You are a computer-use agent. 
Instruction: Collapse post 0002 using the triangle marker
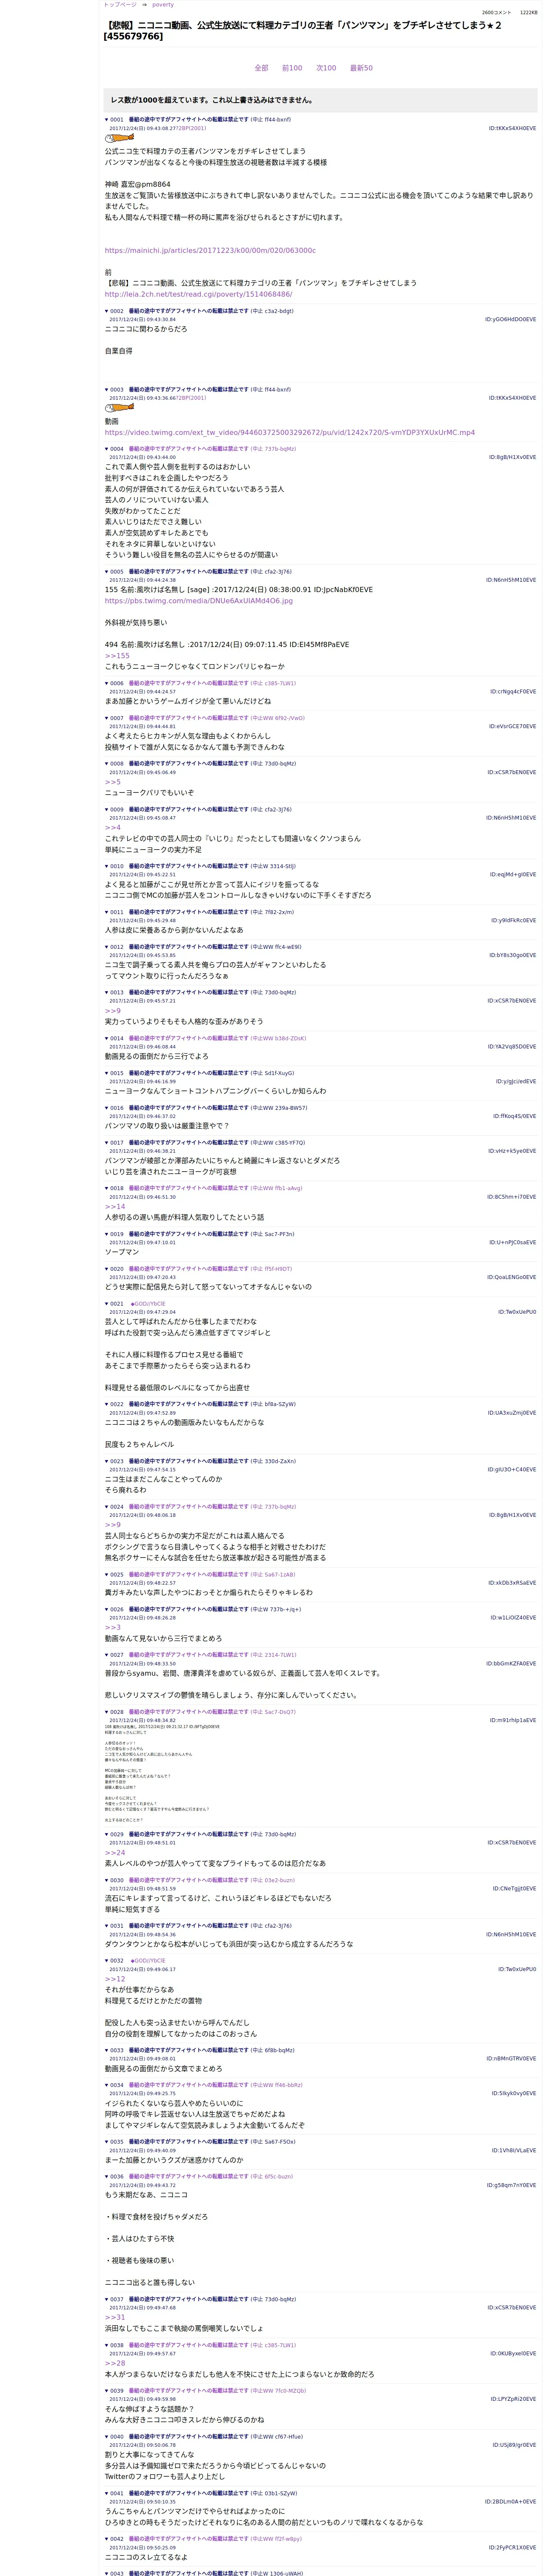tap(107, 311)
